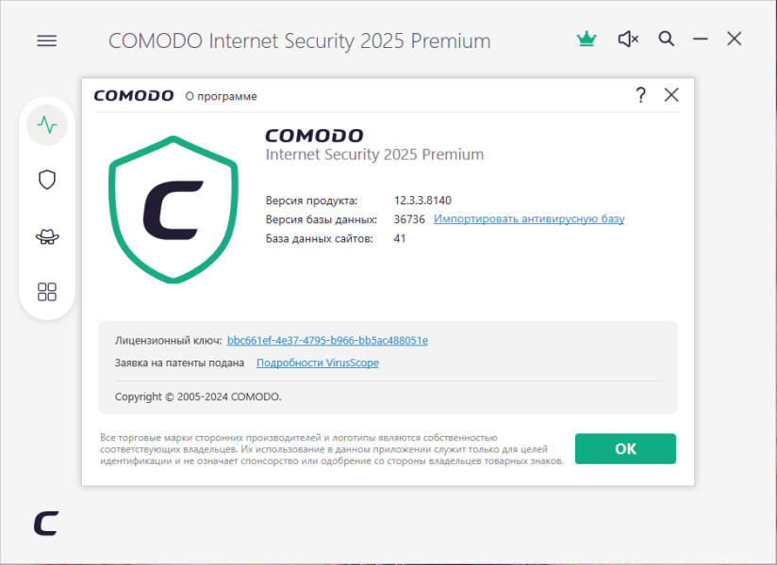
Task: Close the О программе dialog
Action: [x=671, y=95]
